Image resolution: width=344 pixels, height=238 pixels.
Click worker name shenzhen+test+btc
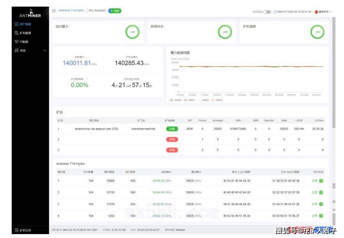click(144, 129)
